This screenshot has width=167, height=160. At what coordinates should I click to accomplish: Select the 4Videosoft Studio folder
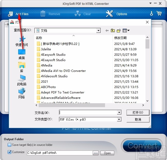[54, 76]
